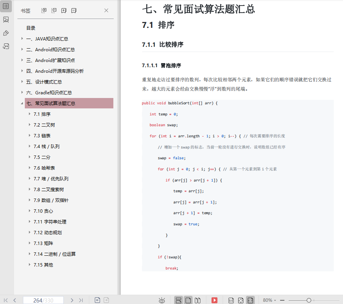Switch to single page view mode
Screen dimensions: 343x304
pos(188,300)
